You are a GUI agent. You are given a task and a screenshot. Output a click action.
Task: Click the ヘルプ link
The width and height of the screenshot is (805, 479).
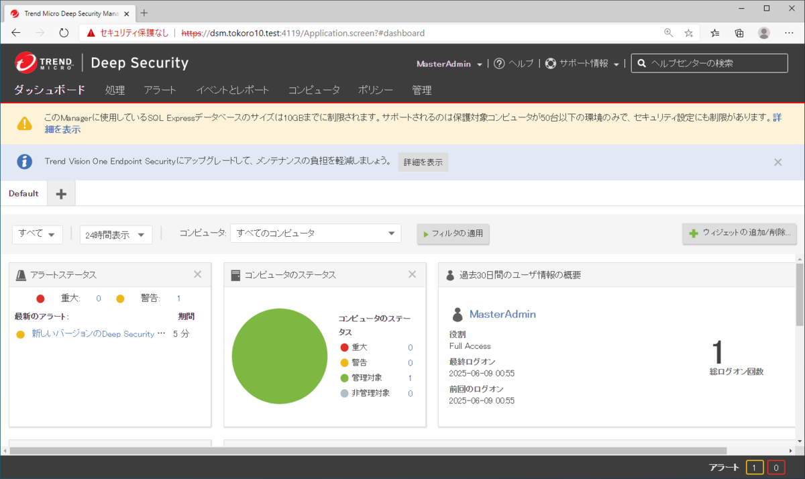click(x=521, y=64)
